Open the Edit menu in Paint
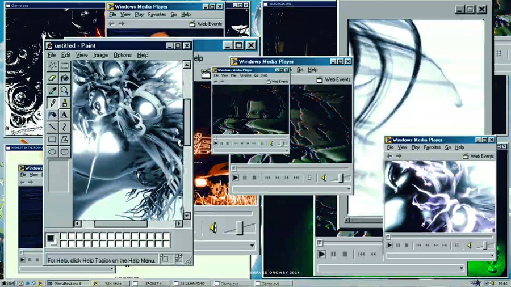The image size is (511, 287). (x=65, y=55)
